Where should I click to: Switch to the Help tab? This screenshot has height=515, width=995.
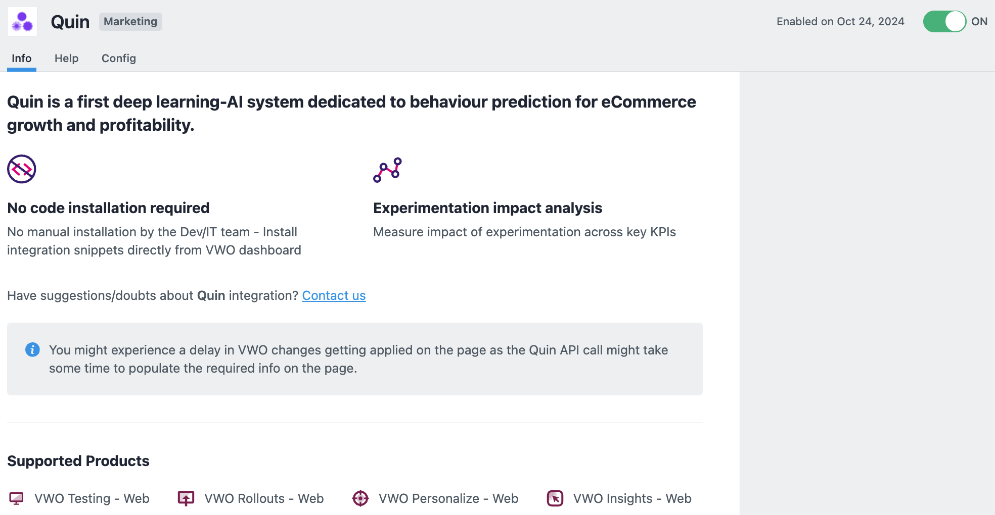coord(67,59)
